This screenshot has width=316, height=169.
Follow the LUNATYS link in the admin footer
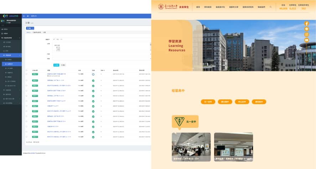33,153
